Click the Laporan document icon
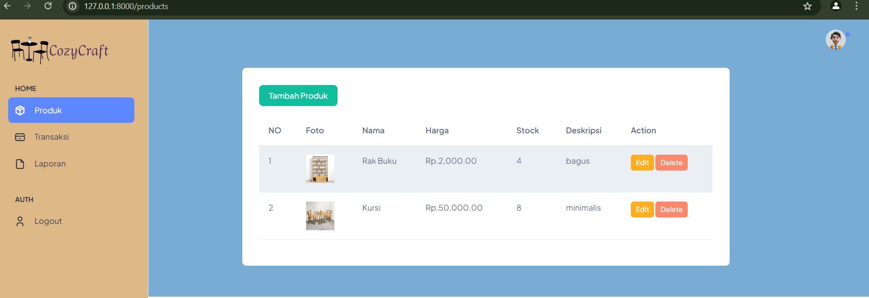Viewport: 869px width, 298px height. [x=20, y=164]
